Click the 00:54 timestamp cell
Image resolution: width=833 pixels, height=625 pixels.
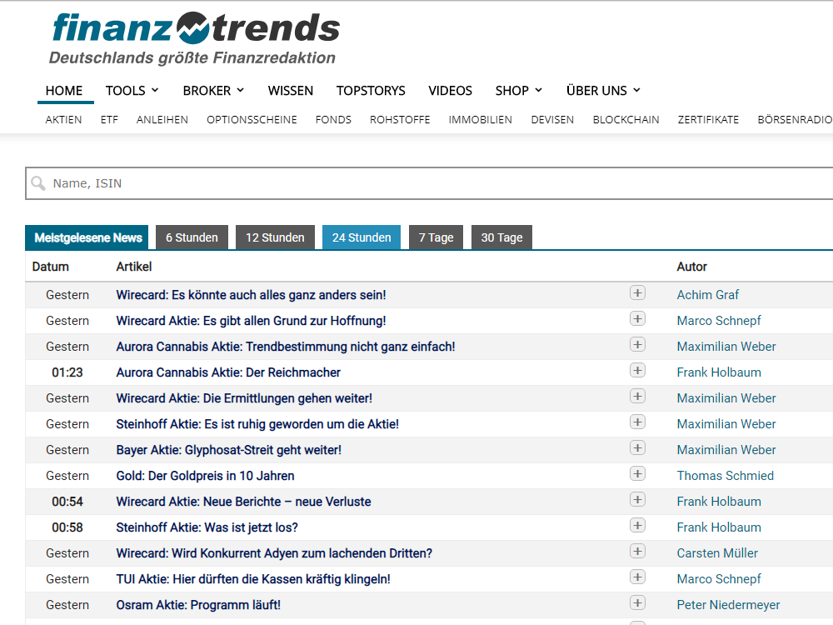click(x=67, y=502)
